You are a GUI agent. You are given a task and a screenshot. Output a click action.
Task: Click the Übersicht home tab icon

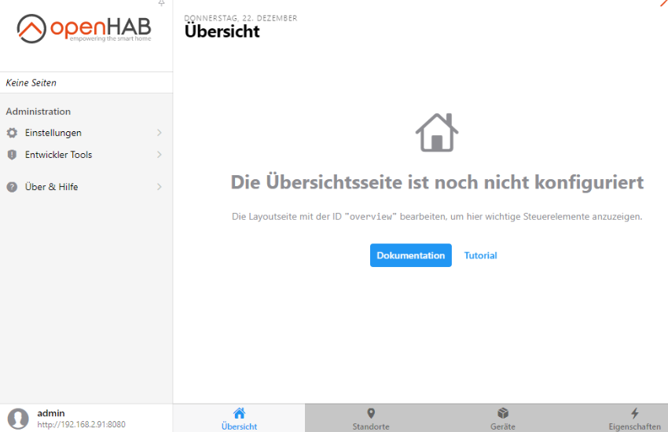pyautogui.click(x=239, y=413)
